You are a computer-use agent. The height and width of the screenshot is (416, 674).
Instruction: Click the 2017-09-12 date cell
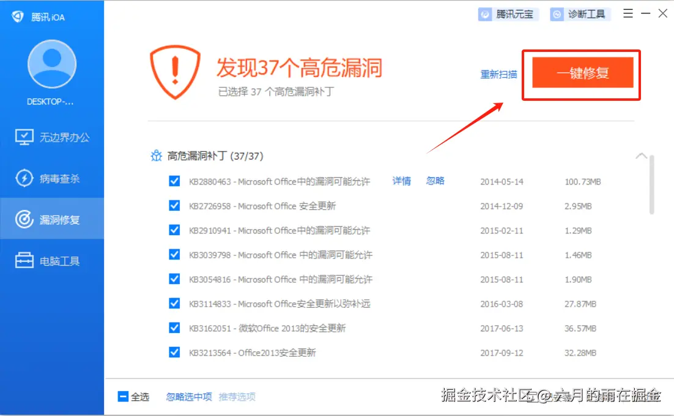502,353
